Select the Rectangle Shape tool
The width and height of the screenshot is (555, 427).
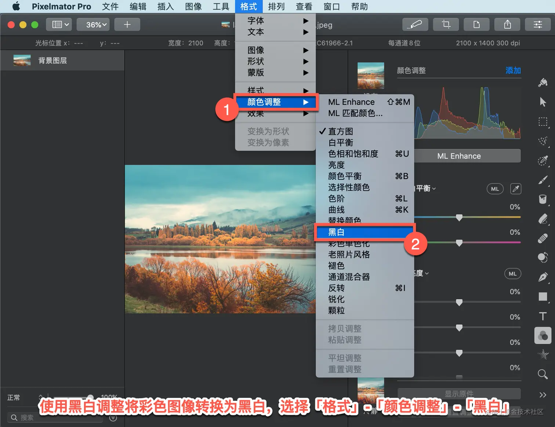(543, 296)
